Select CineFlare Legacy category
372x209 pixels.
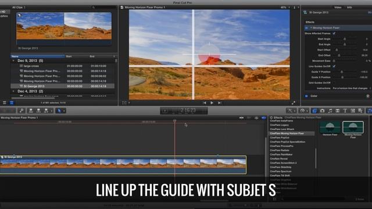point(279,125)
